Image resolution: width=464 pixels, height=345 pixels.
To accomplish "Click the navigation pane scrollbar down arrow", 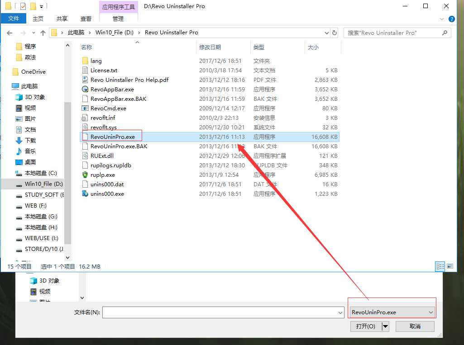I will (x=68, y=258).
